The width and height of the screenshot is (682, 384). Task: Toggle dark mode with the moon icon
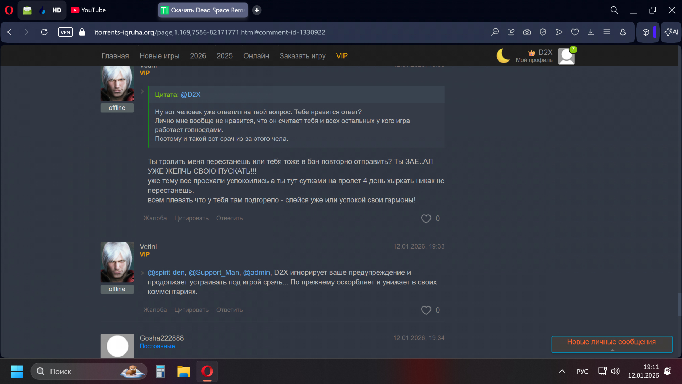click(503, 56)
